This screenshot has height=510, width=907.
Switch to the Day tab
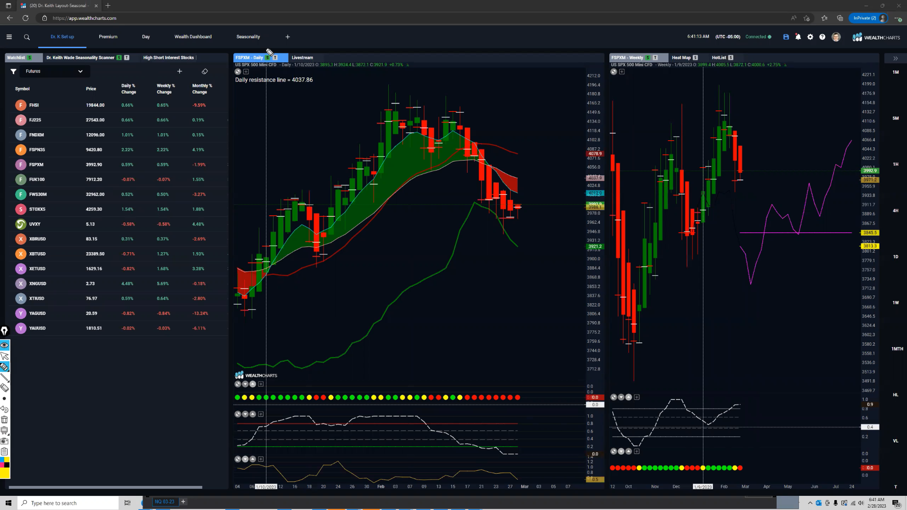coord(146,37)
